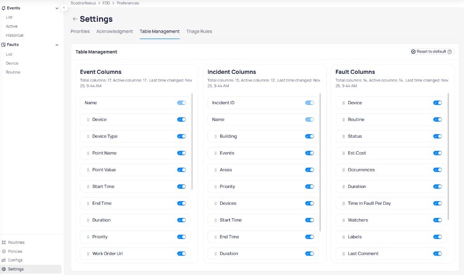Screen dimensions: 464x275
Task: Open Routine under Faults in sidebar
Action: pos(13,72)
